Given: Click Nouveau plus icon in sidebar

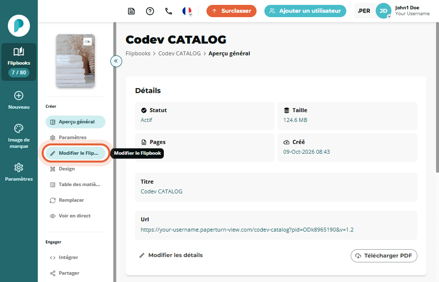Looking at the screenshot, I should [x=19, y=96].
